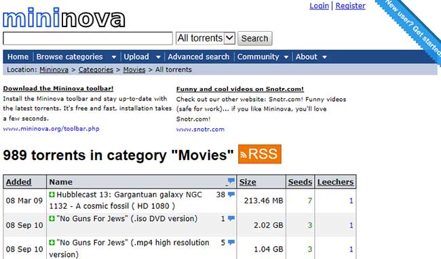Screen dimensions: 441x259
Task: Open Hubblecast 13: Gargantuan galaxy torrent
Action: tap(126, 200)
